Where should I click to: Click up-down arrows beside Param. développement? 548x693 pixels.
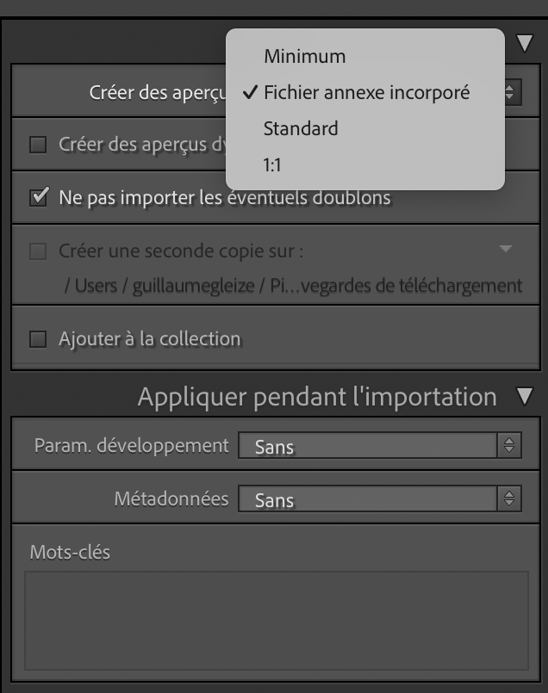(x=509, y=446)
